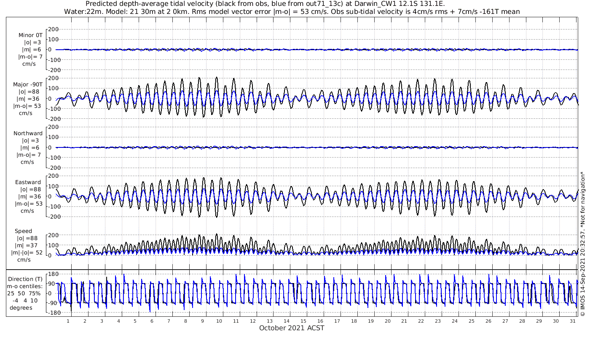Select the 'Speed' panel label
This screenshot has width=590, height=337.
pyautogui.click(x=23, y=231)
